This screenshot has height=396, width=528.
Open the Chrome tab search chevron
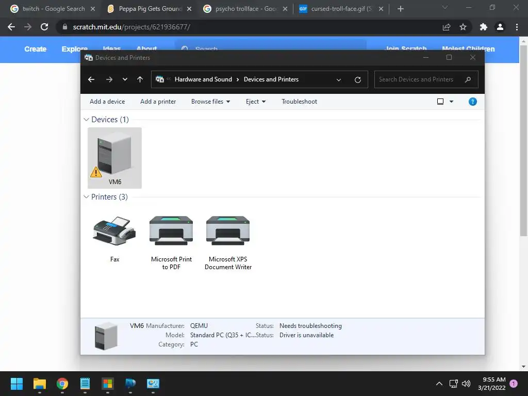coord(445,7)
